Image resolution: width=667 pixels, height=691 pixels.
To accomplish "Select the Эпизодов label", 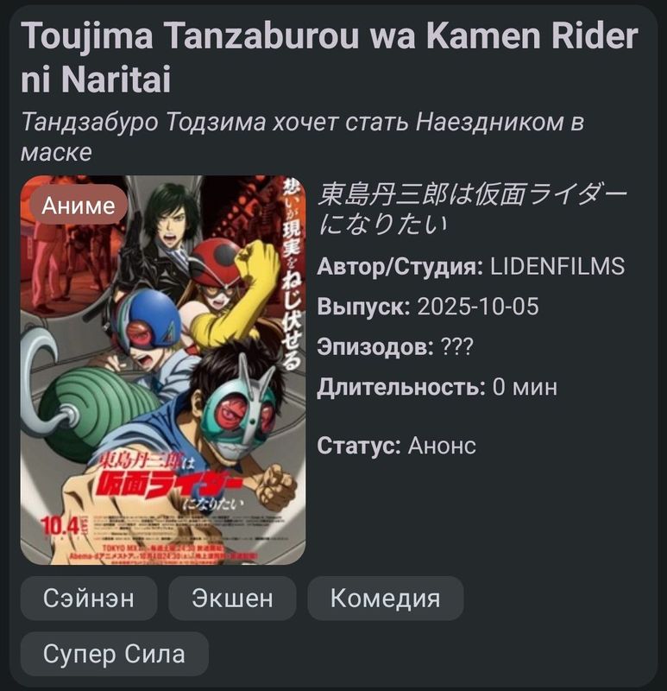I will (x=375, y=347).
